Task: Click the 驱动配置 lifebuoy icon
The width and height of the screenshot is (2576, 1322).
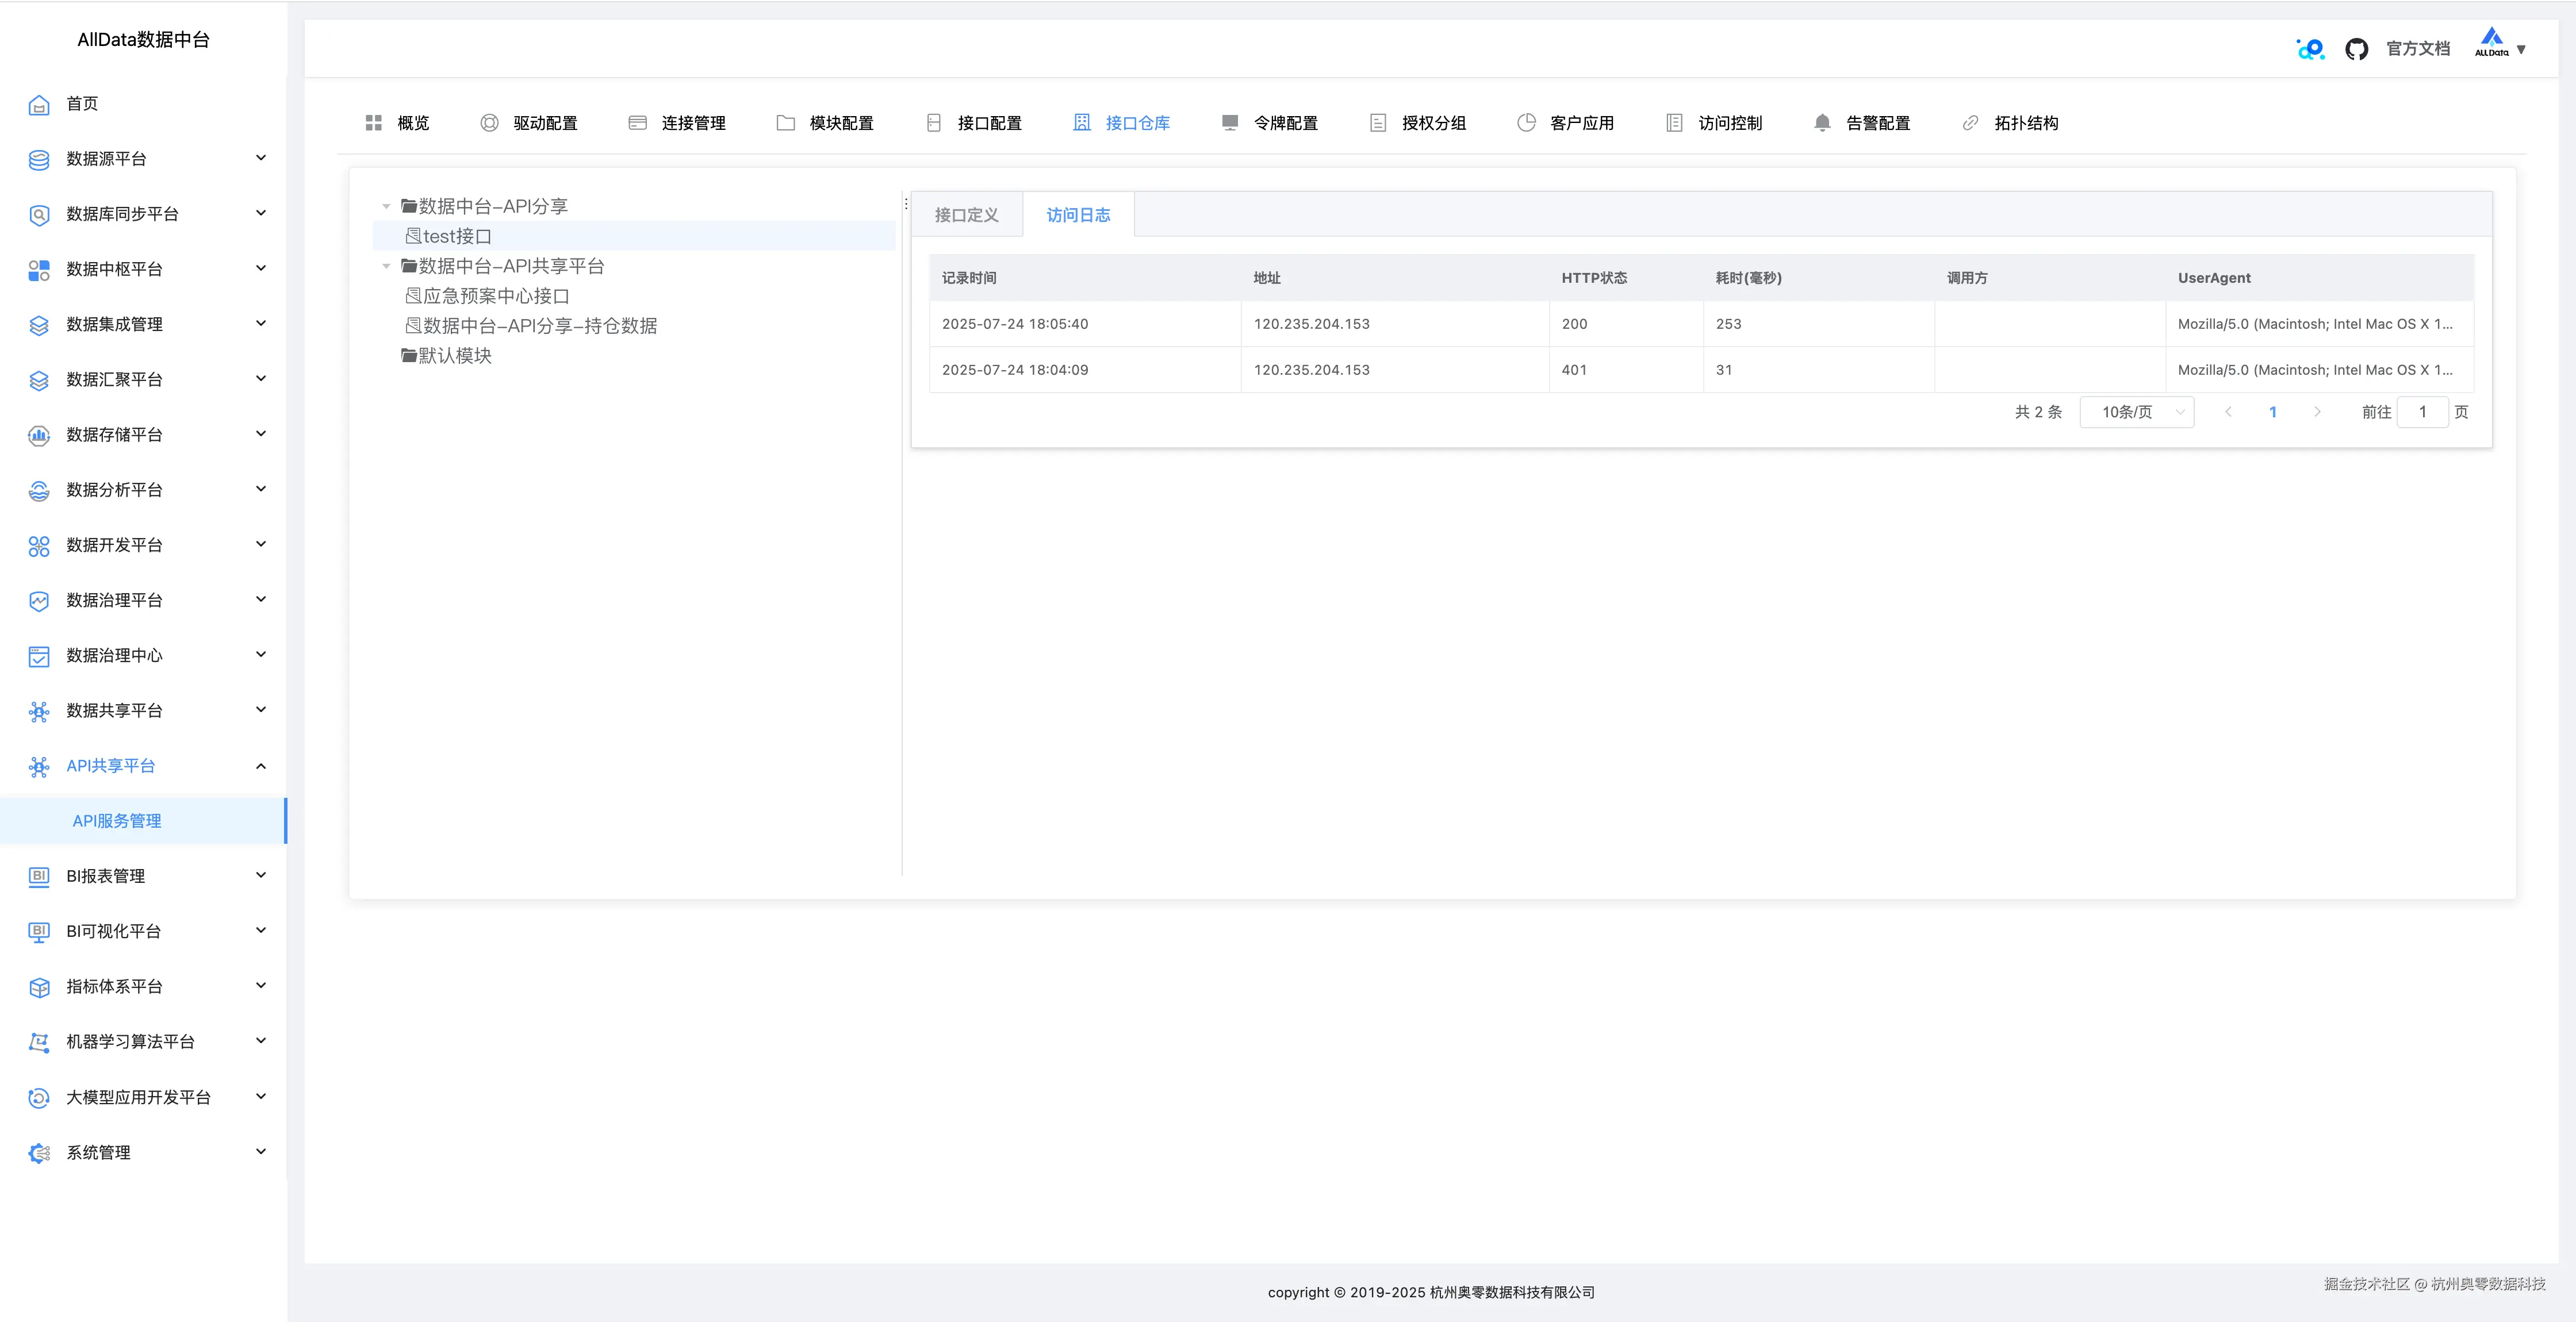Action: click(489, 123)
